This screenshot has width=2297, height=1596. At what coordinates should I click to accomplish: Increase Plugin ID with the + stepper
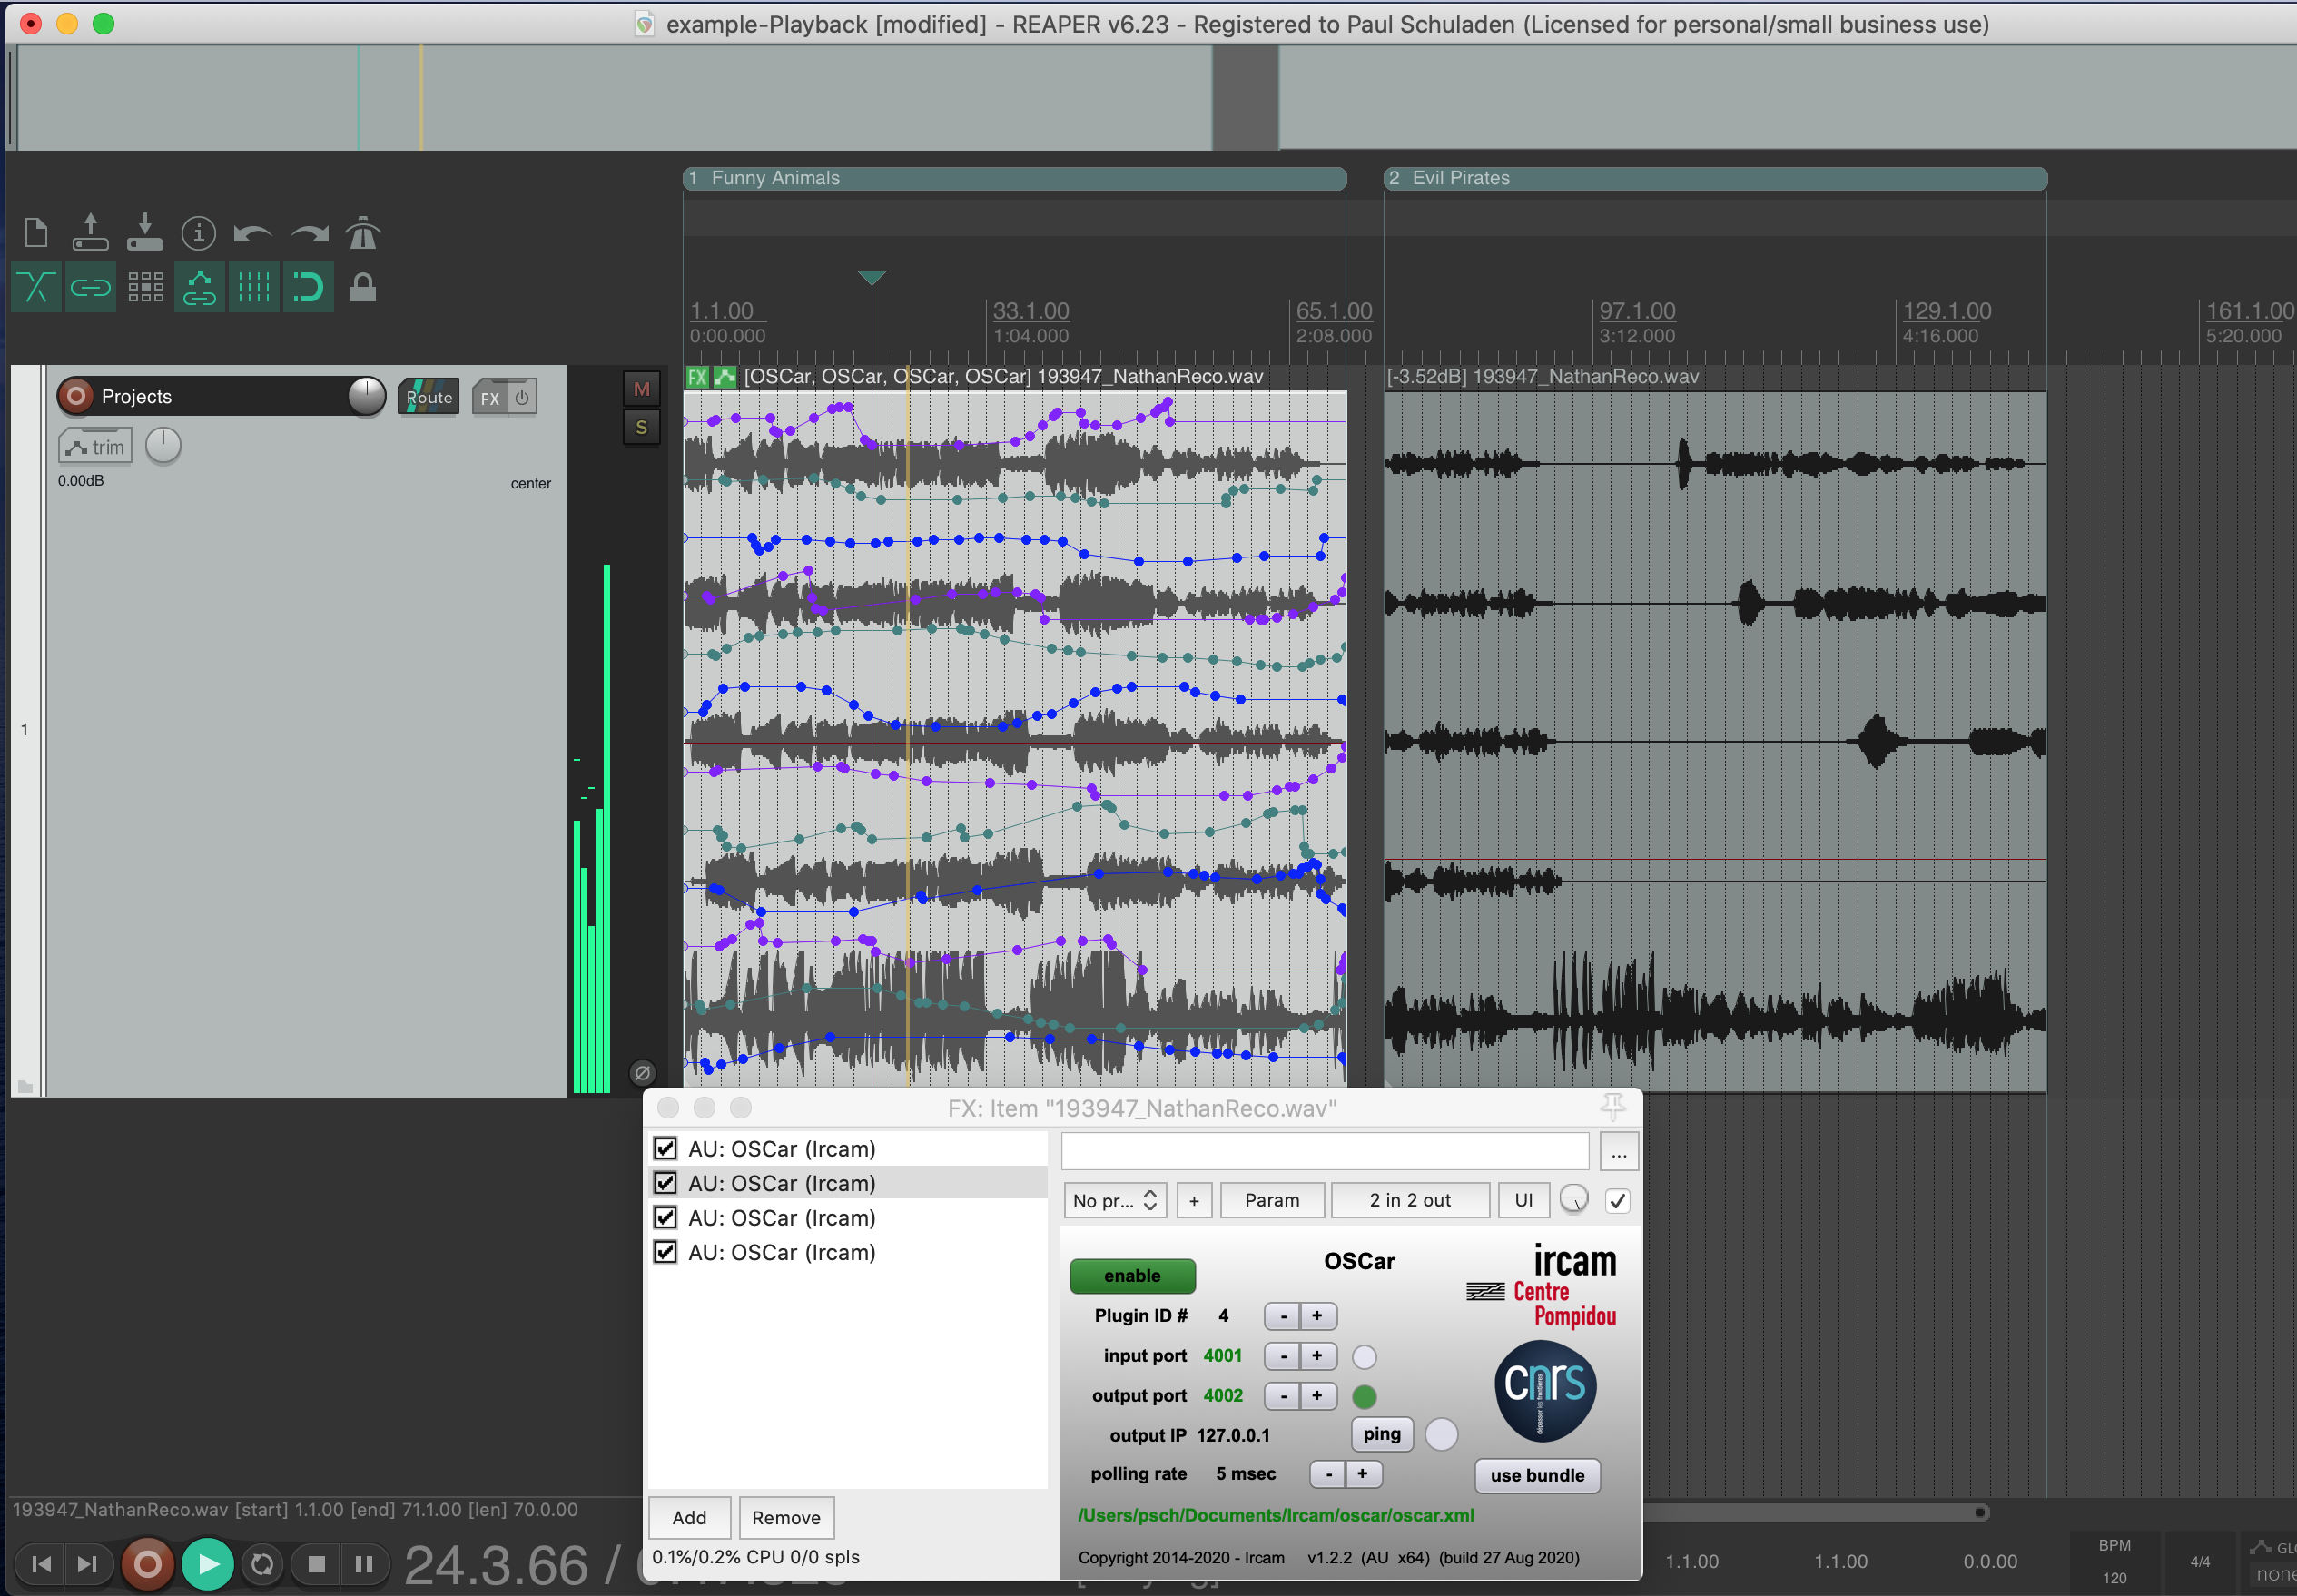1318,1316
